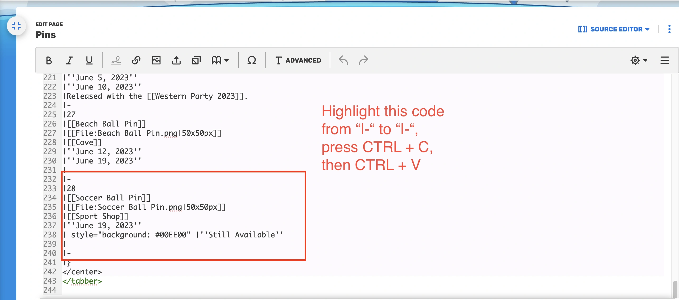
Task: Insert a link using chain icon
Action: point(136,60)
